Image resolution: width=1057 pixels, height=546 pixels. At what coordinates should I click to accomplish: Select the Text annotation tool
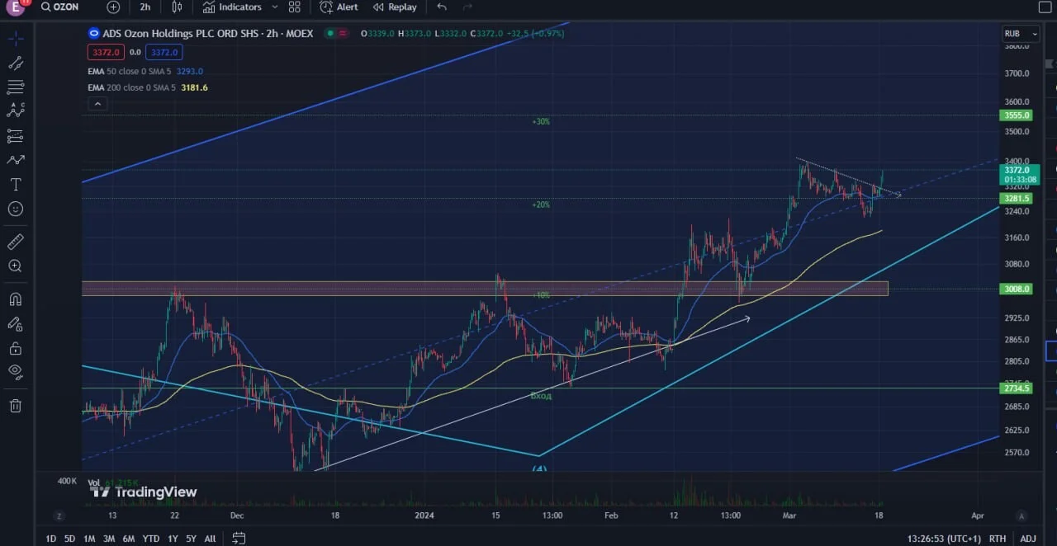(16, 184)
